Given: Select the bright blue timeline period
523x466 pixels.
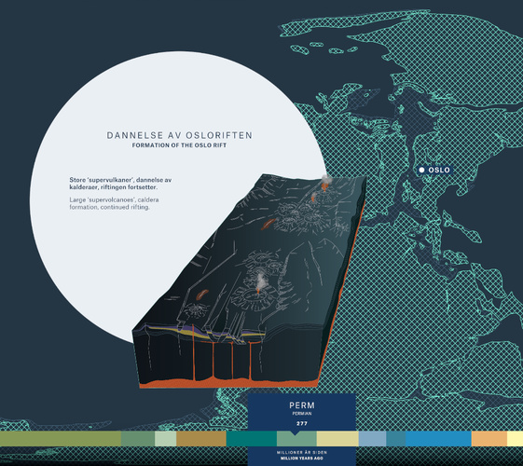Looking at the screenshot, I should 438,438.
